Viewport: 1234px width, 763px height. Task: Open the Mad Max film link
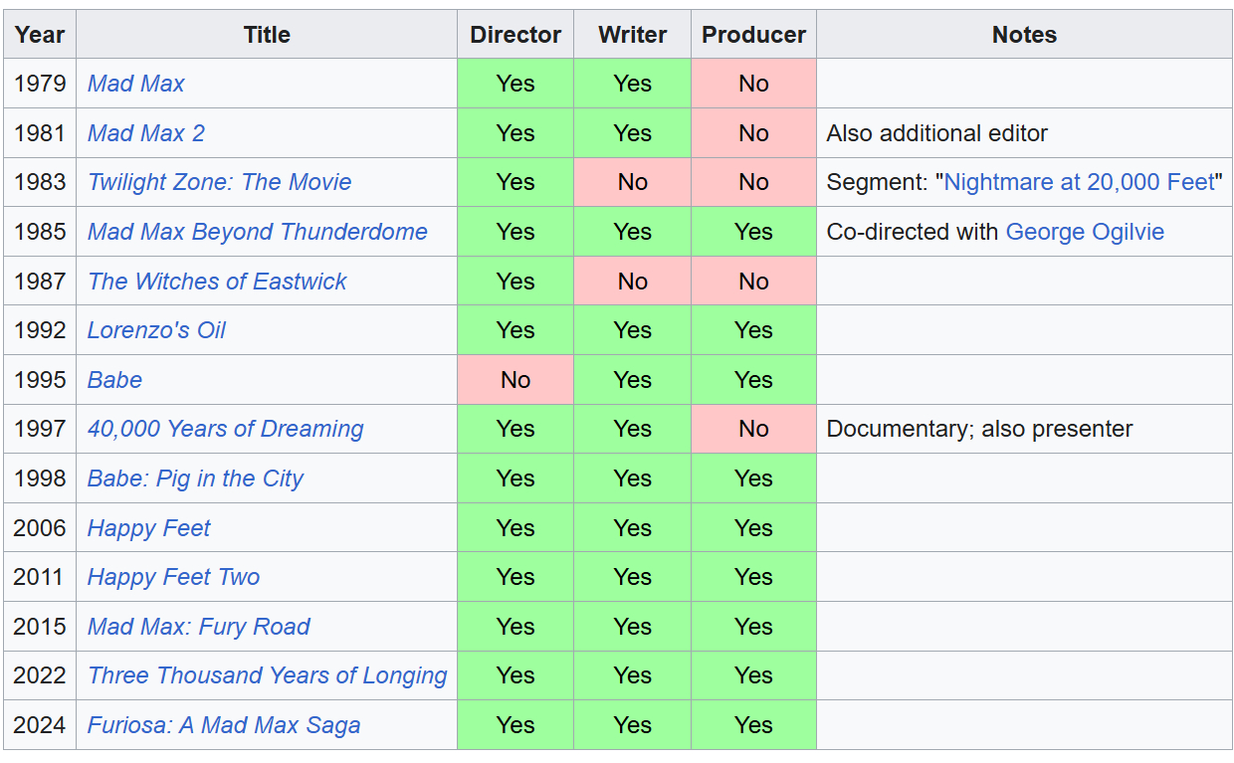point(135,84)
